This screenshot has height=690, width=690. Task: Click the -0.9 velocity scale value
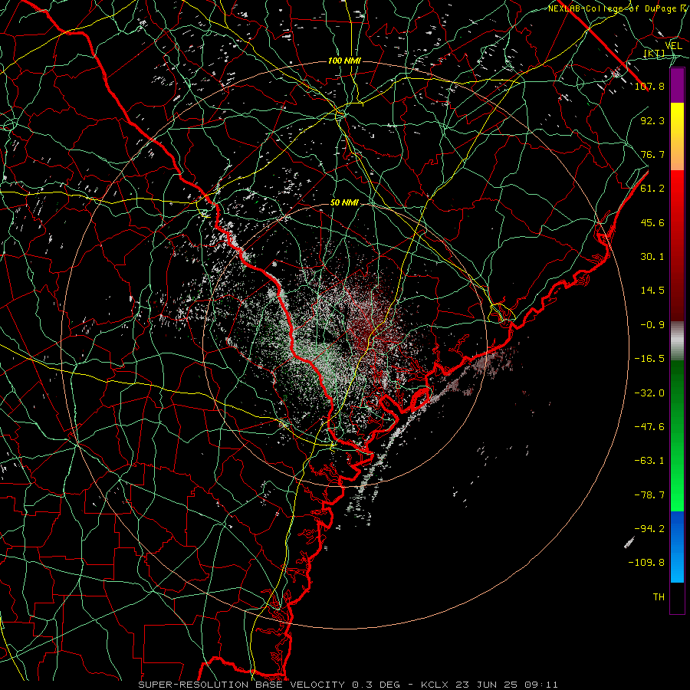(x=652, y=325)
